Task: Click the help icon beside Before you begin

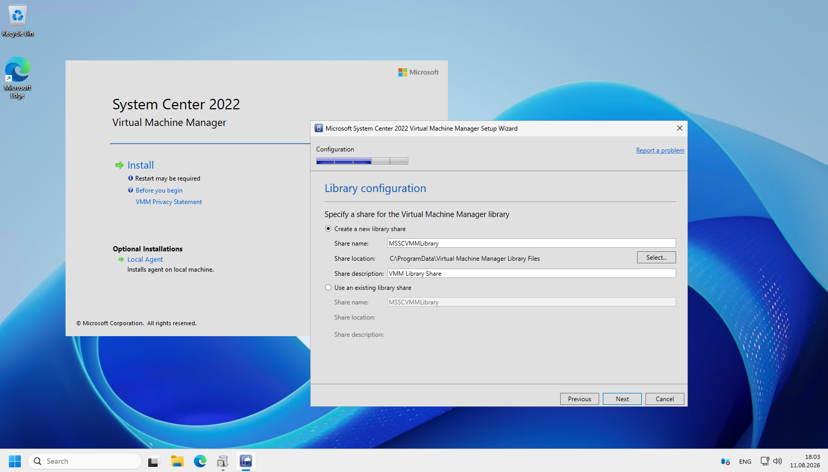Action: coord(131,190)
